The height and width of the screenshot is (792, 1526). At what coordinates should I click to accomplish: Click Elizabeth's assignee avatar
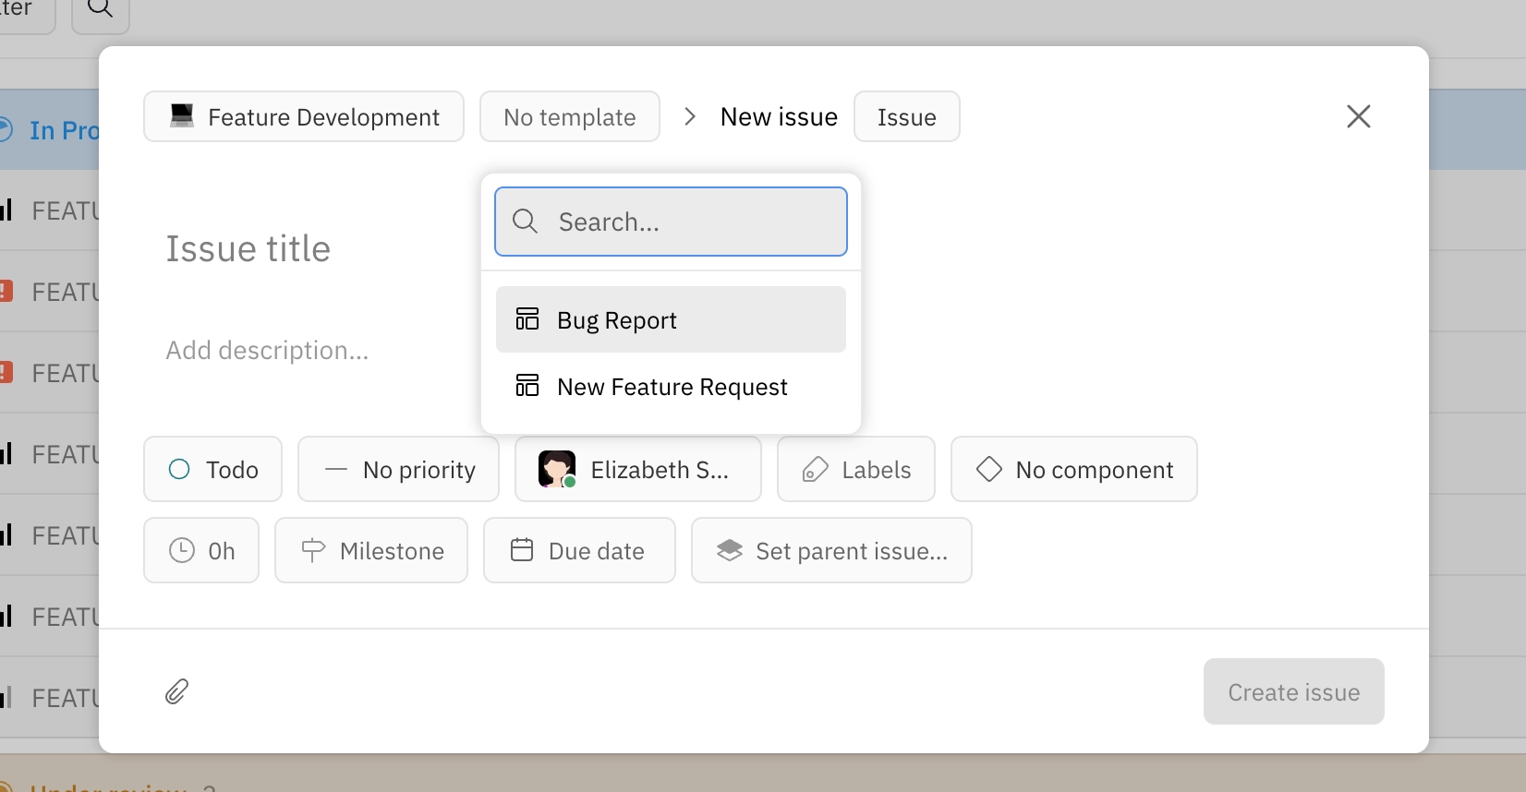(556, 469)
